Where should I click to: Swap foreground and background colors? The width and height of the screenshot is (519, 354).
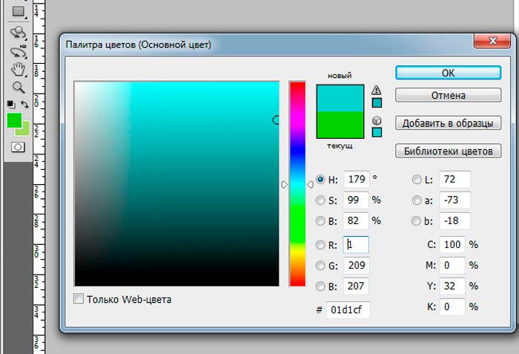tap(24, 104)
